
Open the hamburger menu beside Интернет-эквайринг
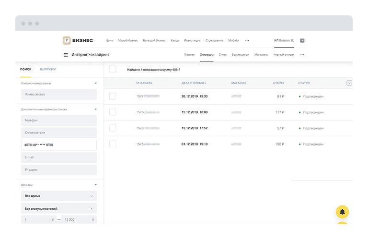[66, 55]
